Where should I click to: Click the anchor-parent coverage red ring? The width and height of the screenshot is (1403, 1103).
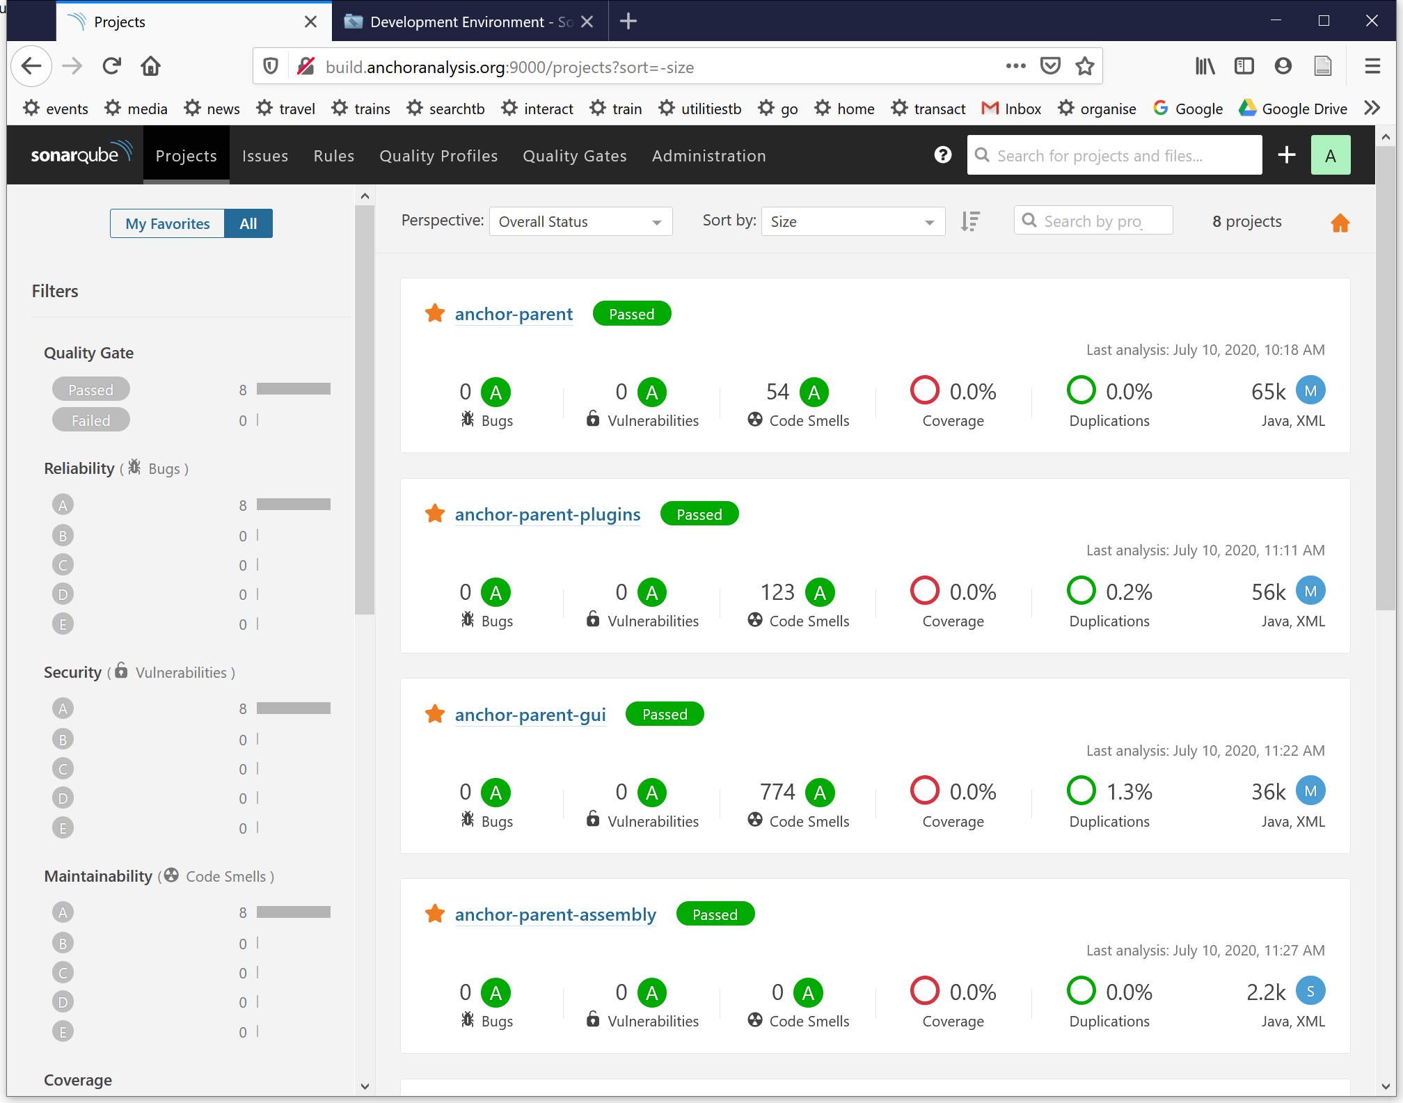pos(925,390)
